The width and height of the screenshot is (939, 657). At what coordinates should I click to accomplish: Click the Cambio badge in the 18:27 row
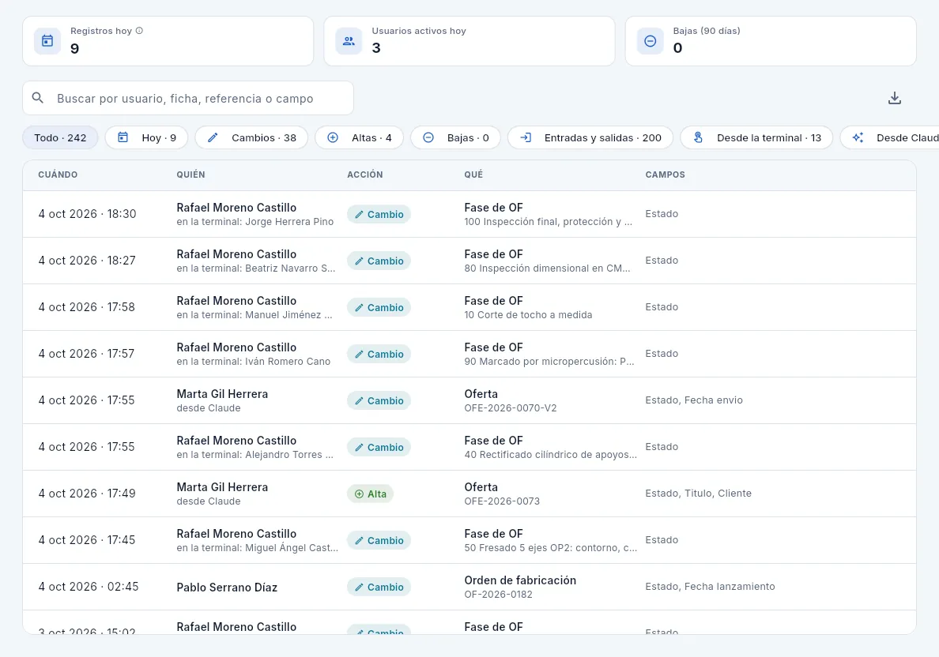tap(379, 261)
